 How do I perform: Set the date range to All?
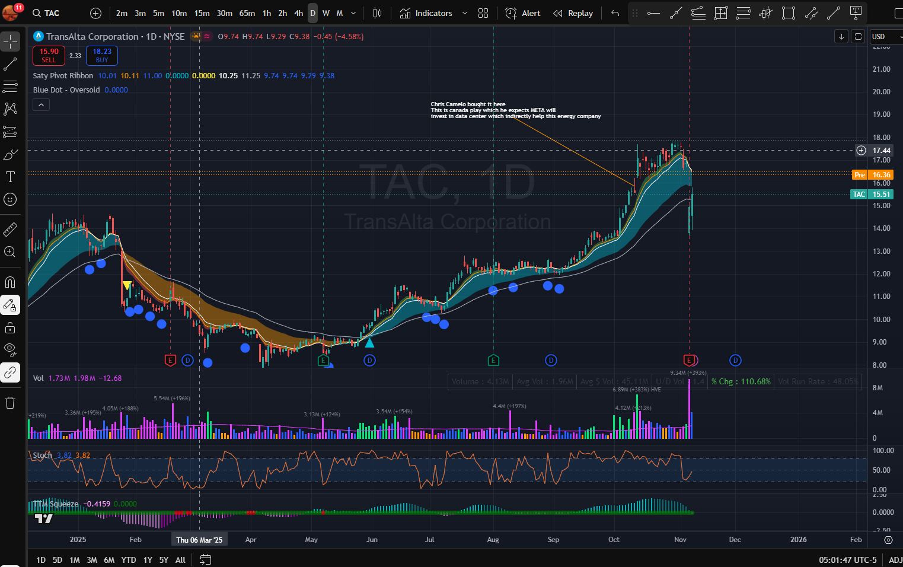tap(180, 560)
